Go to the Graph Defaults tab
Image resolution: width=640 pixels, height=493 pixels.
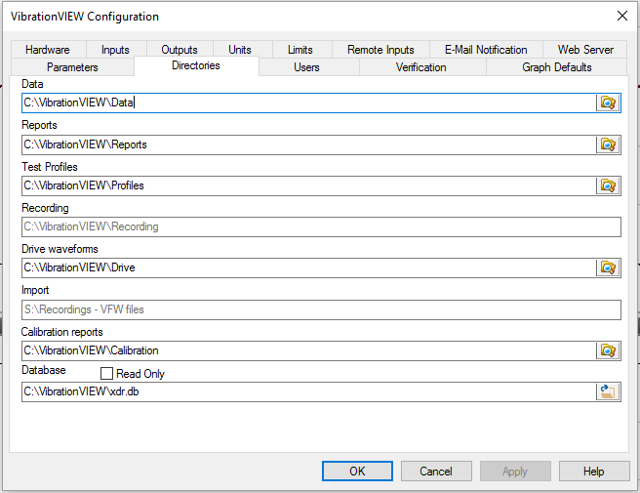(557, 67)
